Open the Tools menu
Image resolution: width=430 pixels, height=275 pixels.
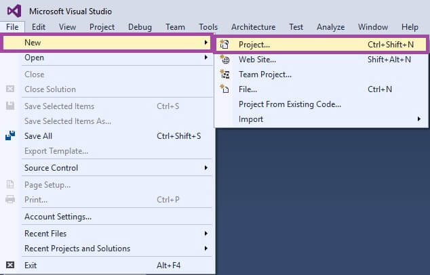pyautogui.click(x=208, y=27)
